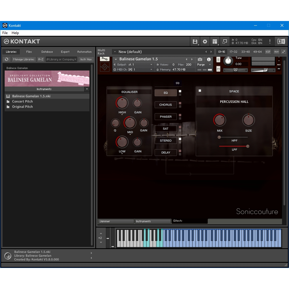Click the KSP button
This screenshot has width=289, height=289.
point(268,52)
